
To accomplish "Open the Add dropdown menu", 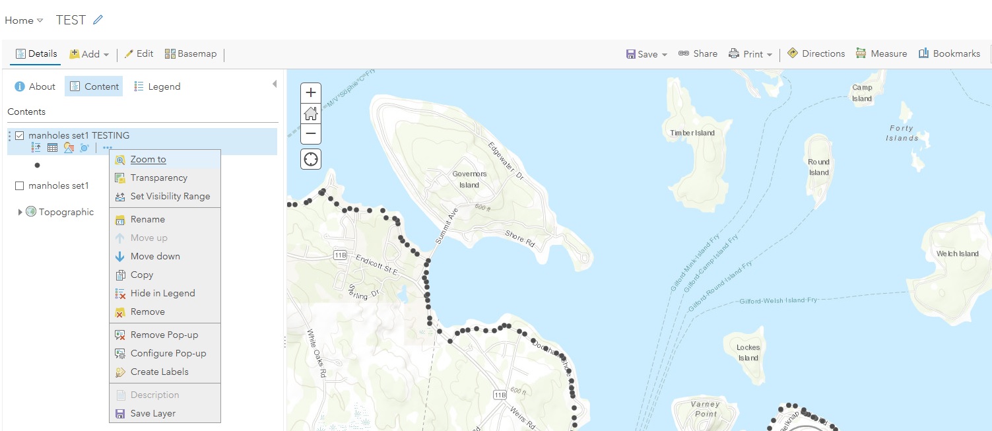I will coord(90,54).
